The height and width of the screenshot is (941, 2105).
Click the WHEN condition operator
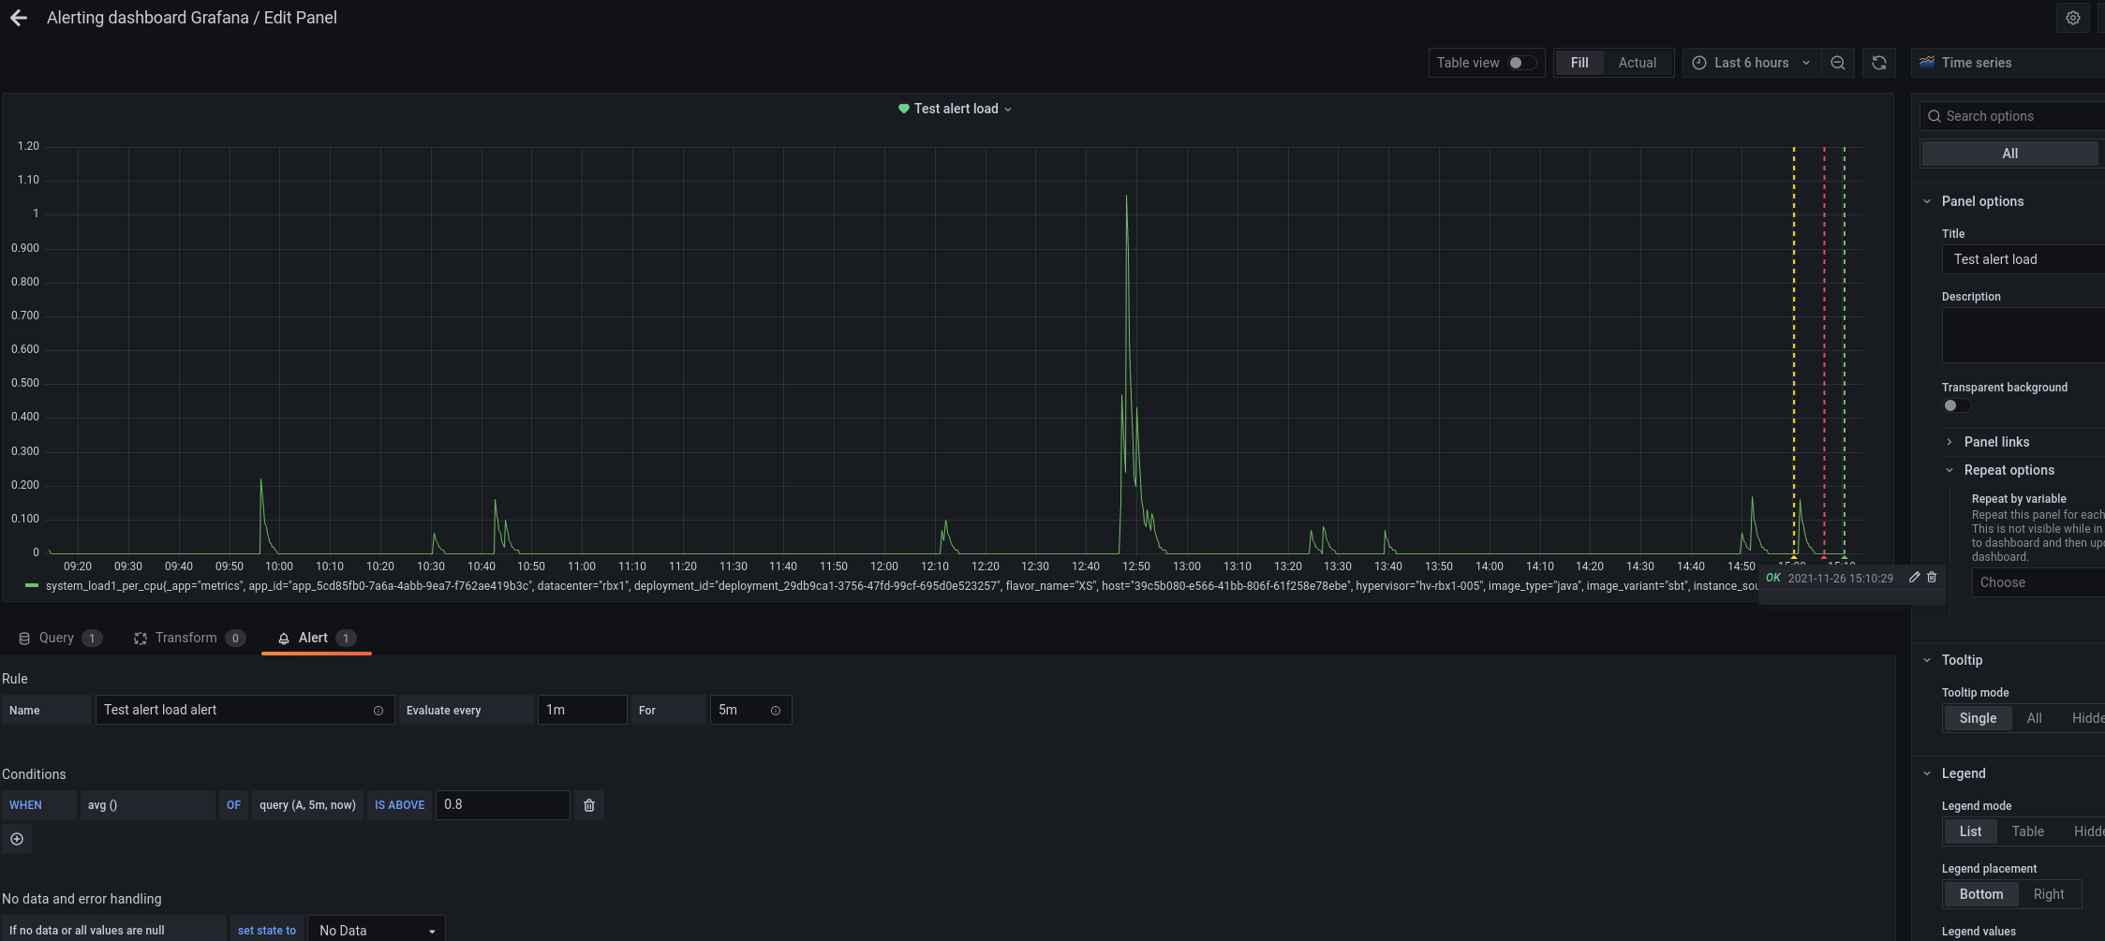(38, 805)
